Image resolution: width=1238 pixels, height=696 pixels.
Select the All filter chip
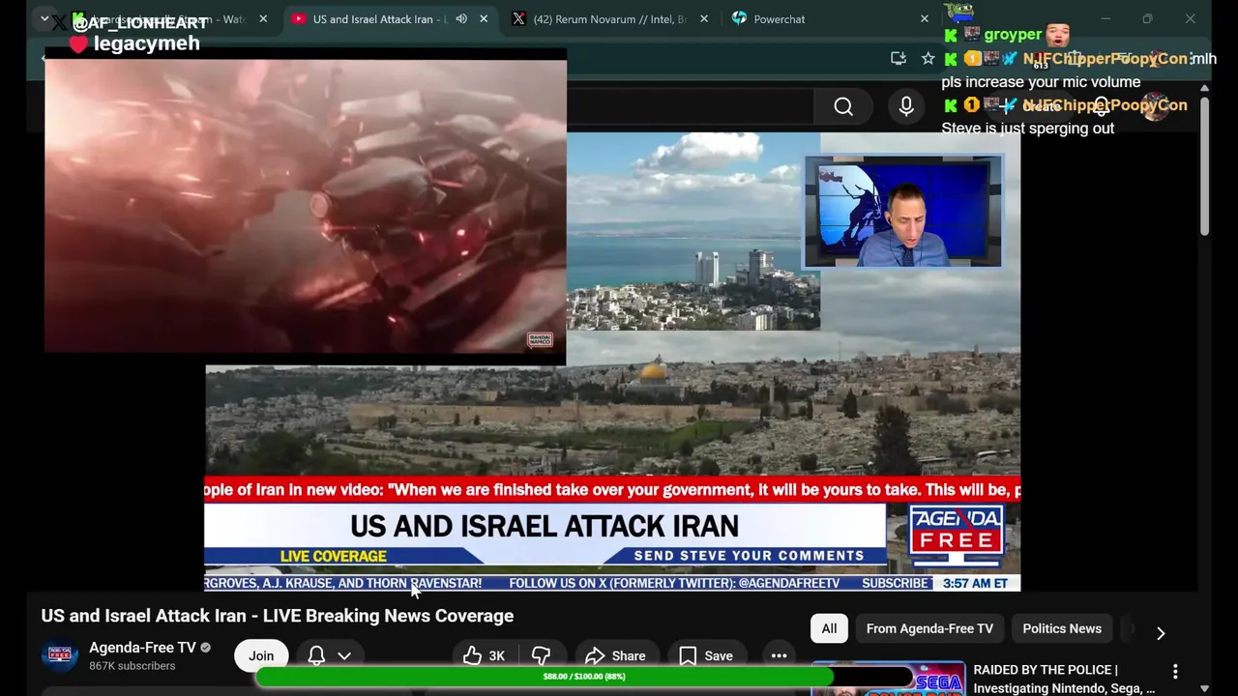pos(829,628)
